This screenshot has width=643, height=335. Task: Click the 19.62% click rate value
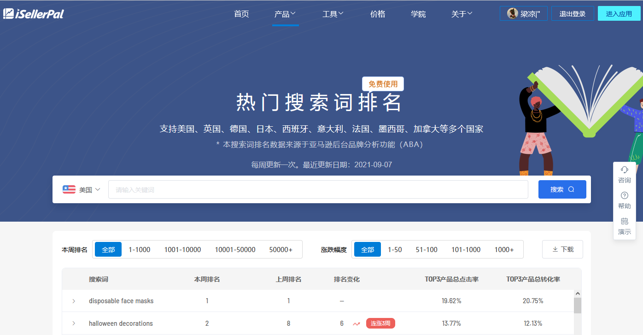(x=451, y=301)
